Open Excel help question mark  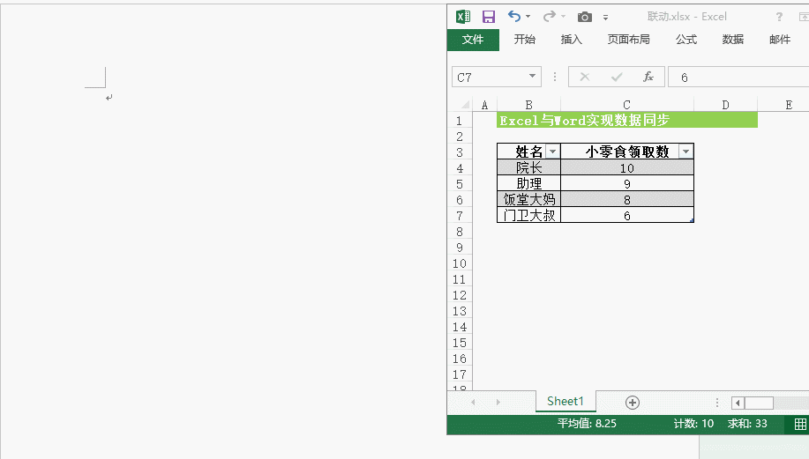pos(779,17)
